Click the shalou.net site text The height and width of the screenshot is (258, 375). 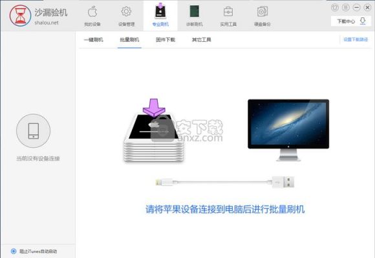tap(47, 23)
